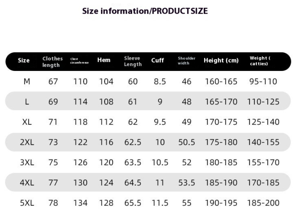Click the Sleeve Length header

pos(133,61)
